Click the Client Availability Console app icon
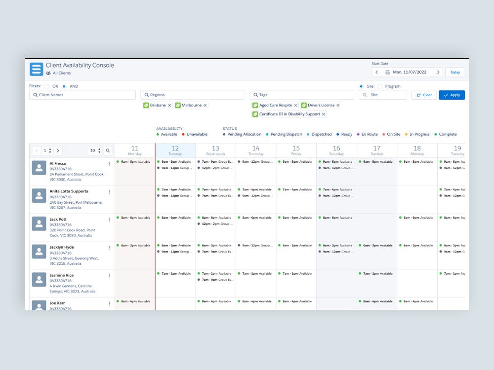The height and width of the screenshot is (370, 494). pyautogui.click(x=36, y=69)
